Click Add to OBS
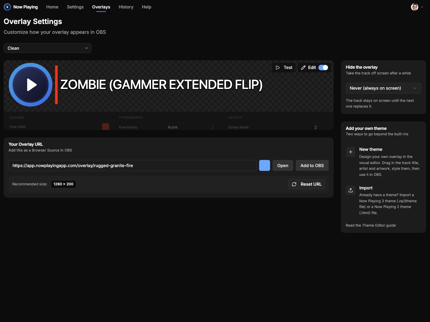Image resolution: width=430 pixels, height=322 pixels. coord(312,165)
